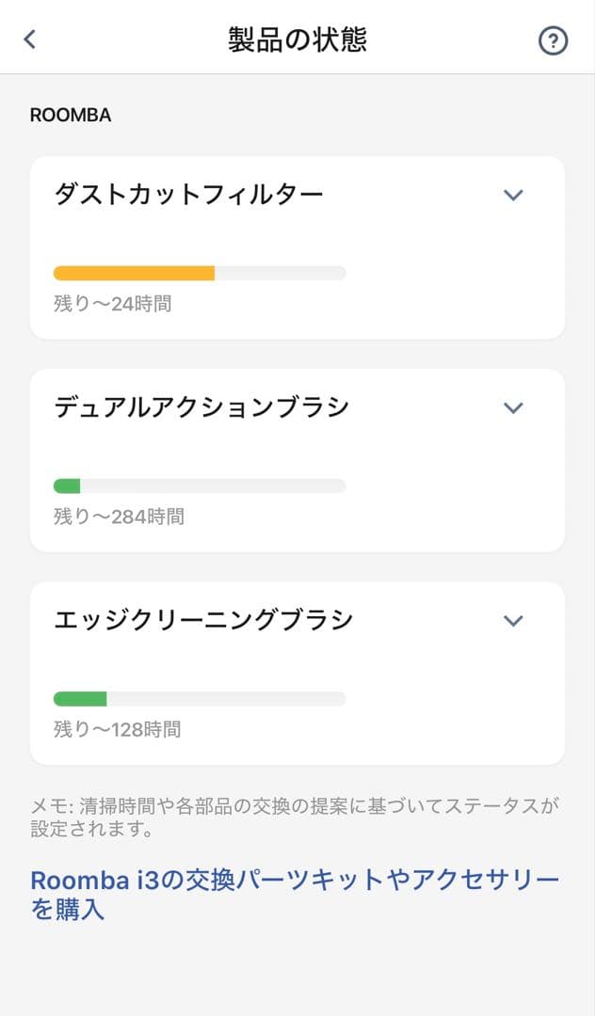Select the デュアルアクションブラシ card title
Image resolution: width=595 pixels, height=1016 pixels.
201,407
